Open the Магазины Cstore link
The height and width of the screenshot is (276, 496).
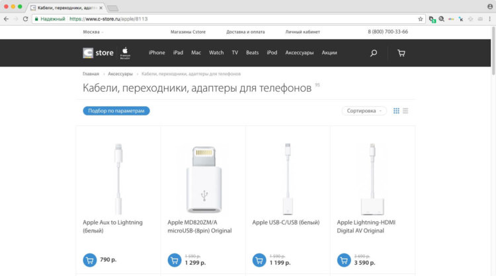click(x=188, y=32)
